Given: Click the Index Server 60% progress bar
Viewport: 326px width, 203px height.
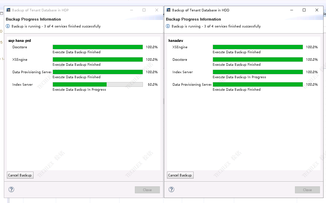Looking at the screenshot, I should [x=97, y=85].
